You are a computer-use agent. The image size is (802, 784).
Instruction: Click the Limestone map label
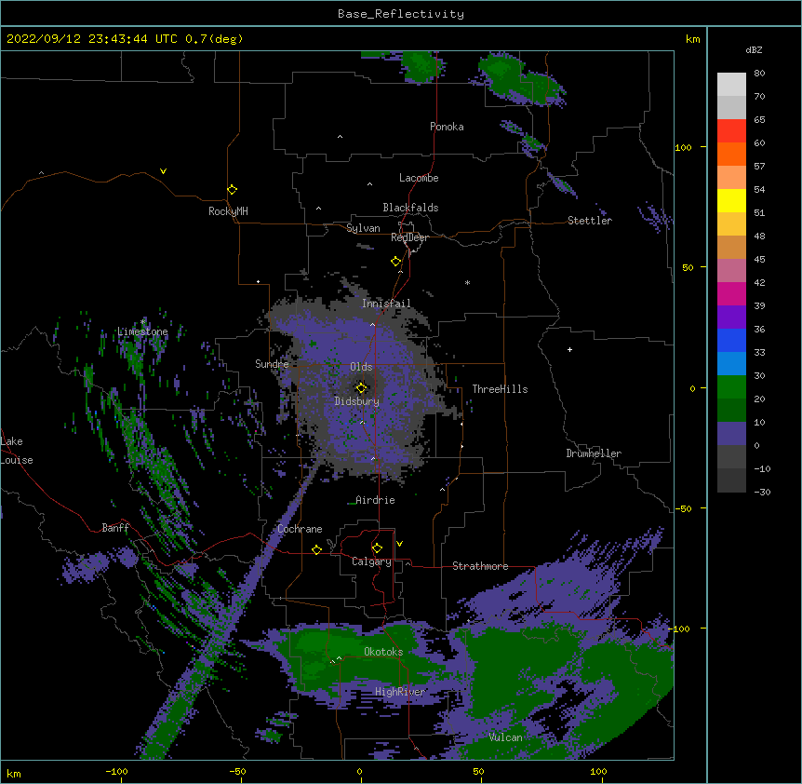coord(142,331)
